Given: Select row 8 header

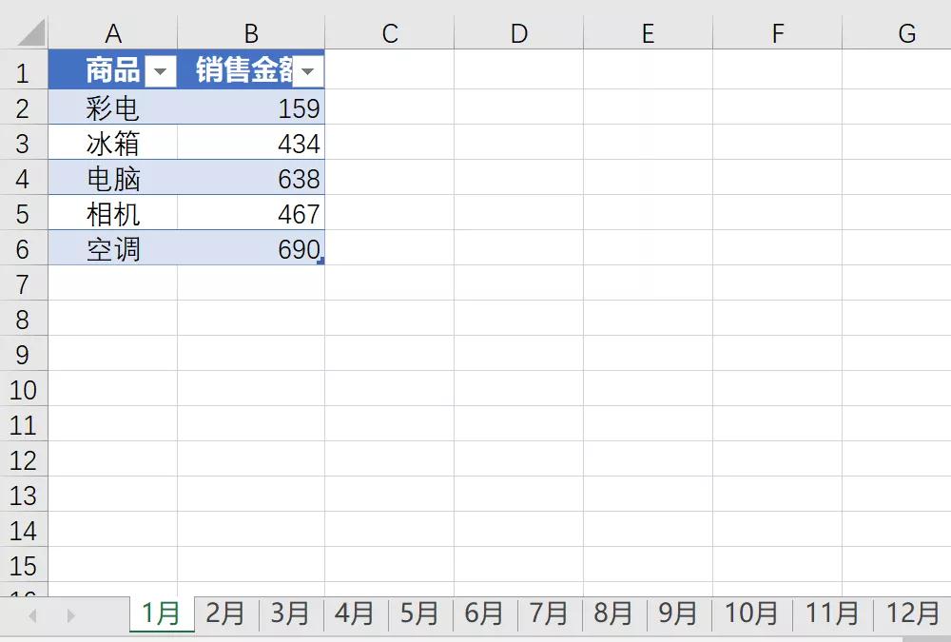Looking at the screenshot, I should coord(23,320).
